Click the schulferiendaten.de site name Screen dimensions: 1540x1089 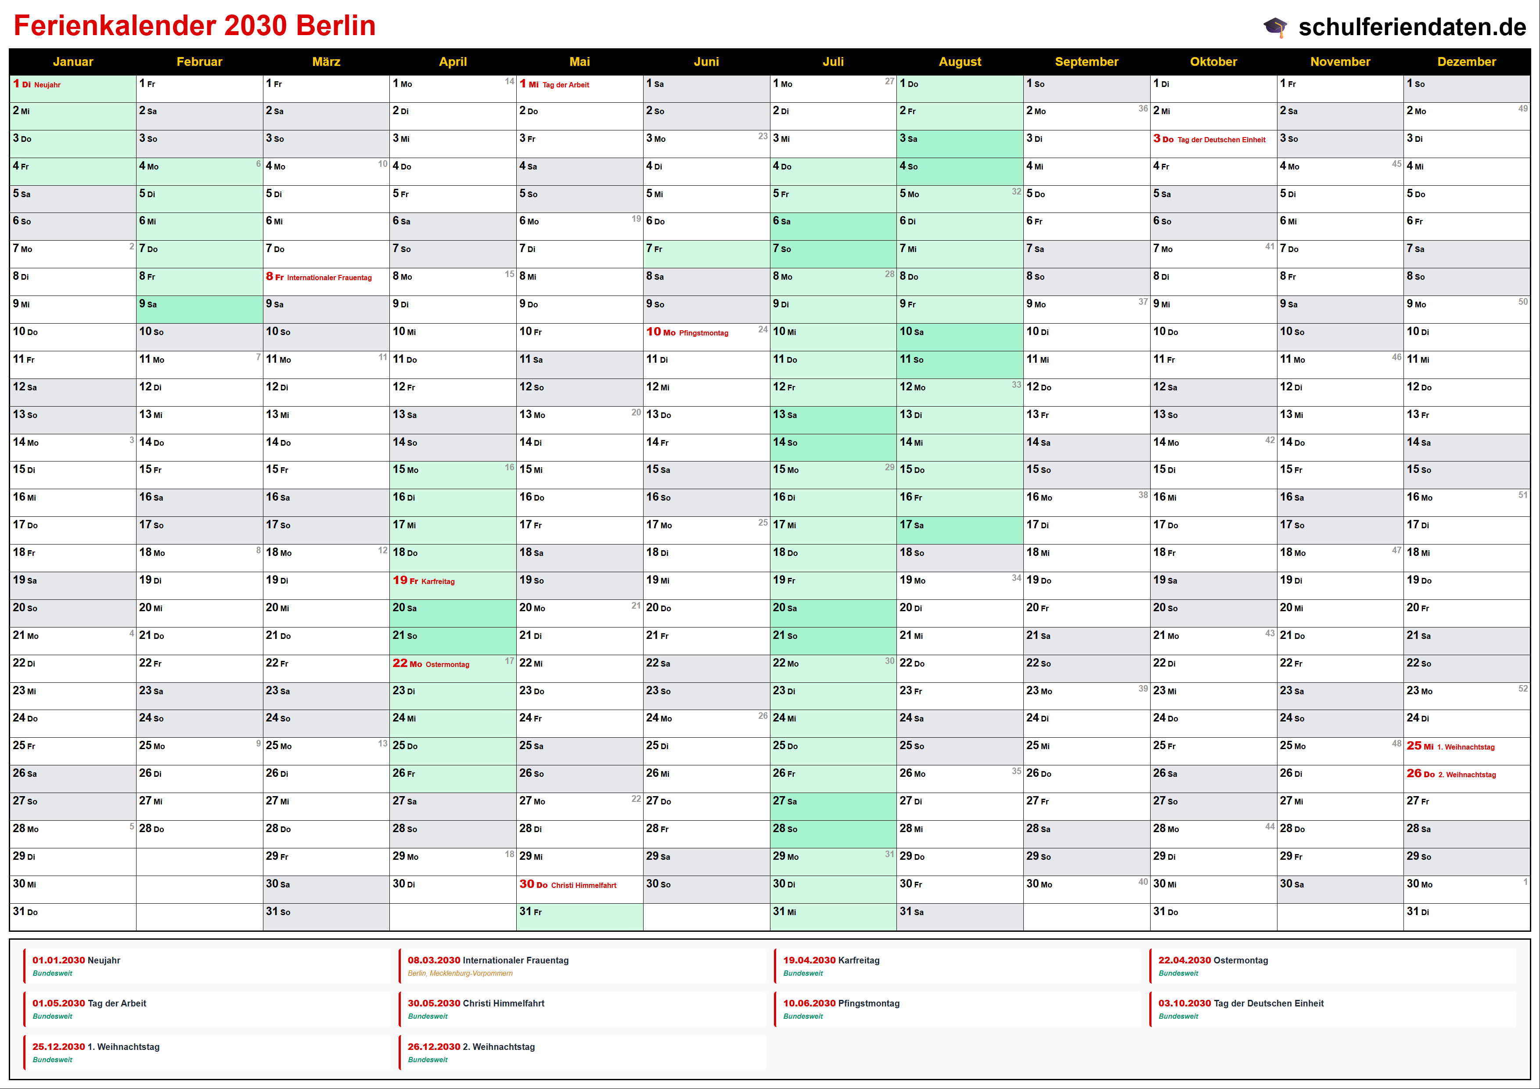click(1412, 27)
